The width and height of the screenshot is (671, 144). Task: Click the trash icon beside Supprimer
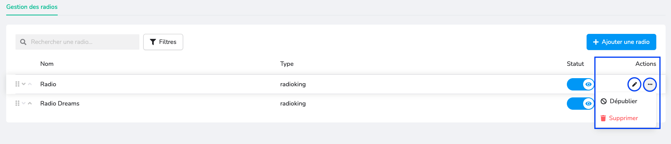(x=603, y=118)
